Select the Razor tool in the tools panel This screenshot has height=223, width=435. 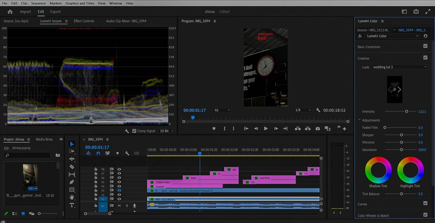pyautogui.click(x=72, y=167)
